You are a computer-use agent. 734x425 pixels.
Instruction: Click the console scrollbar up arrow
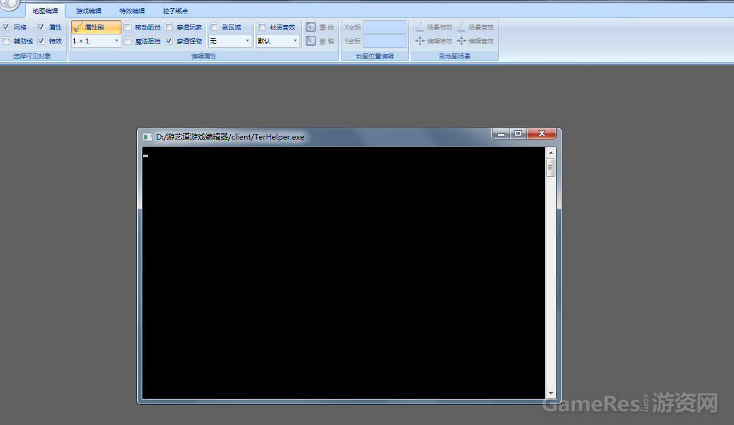pyautogui.click(x=551, y=153)
